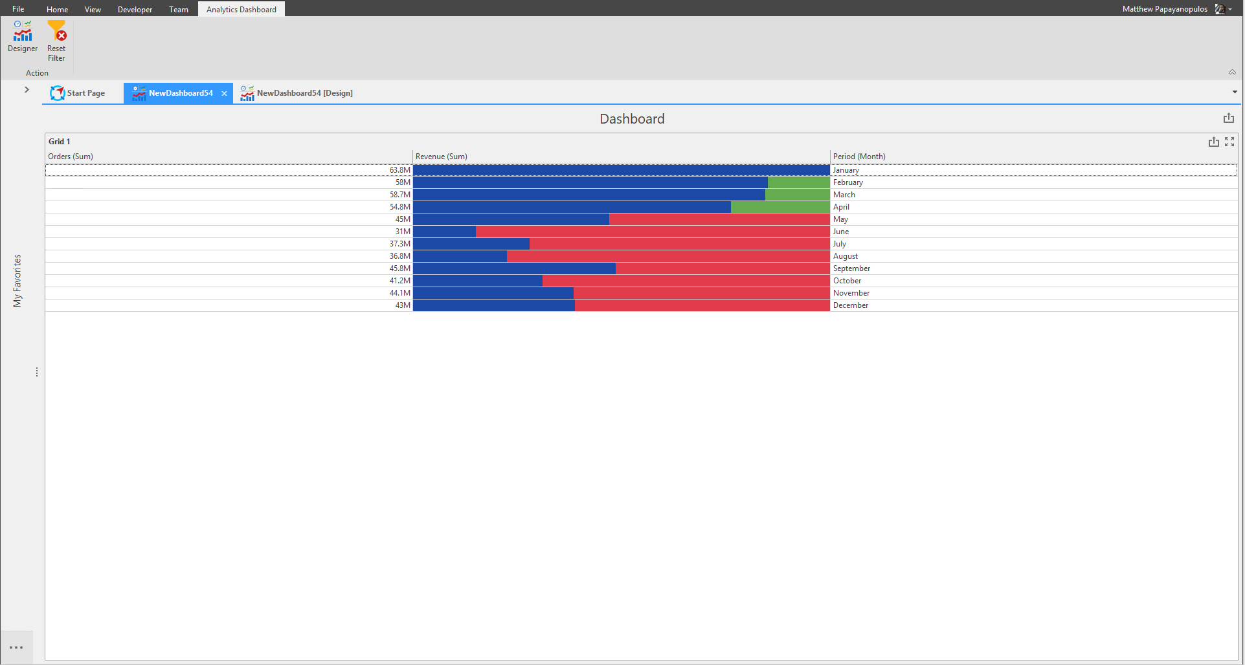Select the Analytics Dashboard ribbon tab
Screen dimensions: 1245x665
(x=241, y=9)
